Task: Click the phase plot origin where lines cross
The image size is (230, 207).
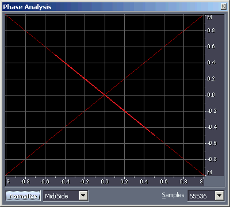Action: pos(105,95)
